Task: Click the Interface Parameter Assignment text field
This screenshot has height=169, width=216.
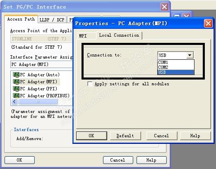Action: click(41, 64)
